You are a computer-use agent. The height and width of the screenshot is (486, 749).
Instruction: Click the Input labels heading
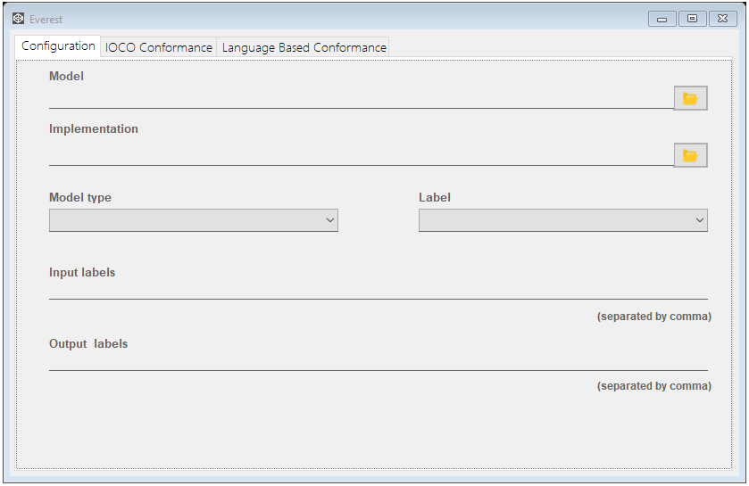82,272
